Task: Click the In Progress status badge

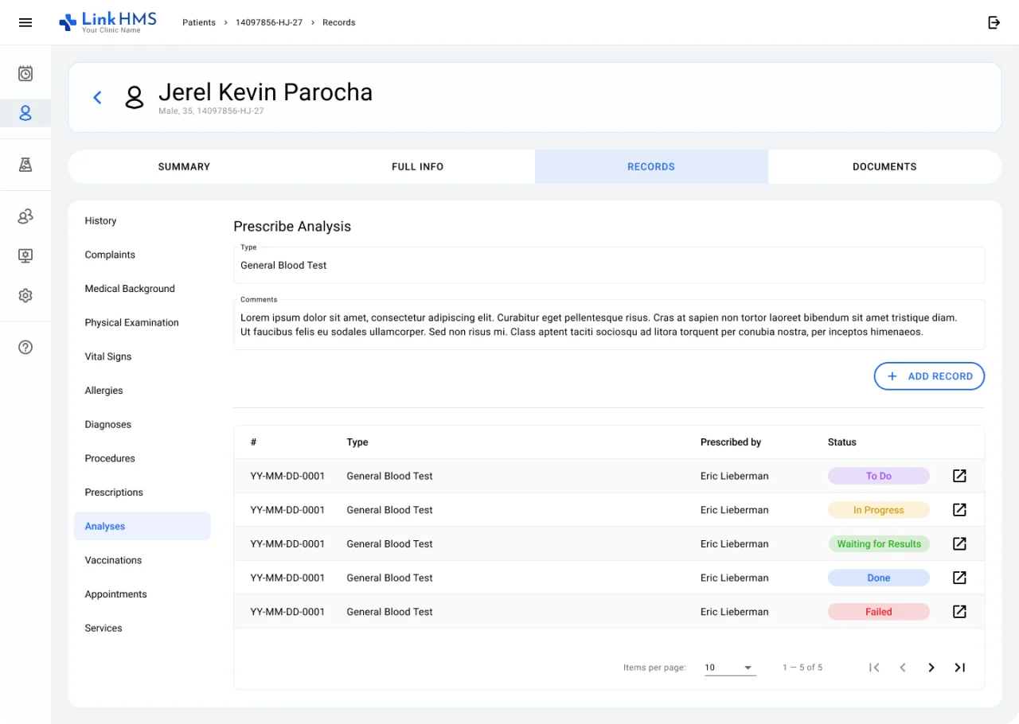Action: click(x=879, y=510)
